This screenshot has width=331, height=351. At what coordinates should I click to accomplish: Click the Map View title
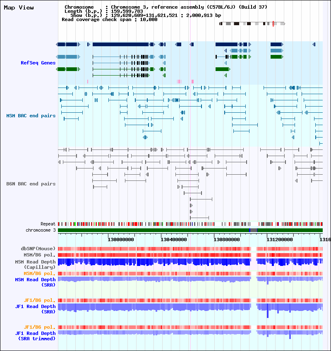pos(19,7)
